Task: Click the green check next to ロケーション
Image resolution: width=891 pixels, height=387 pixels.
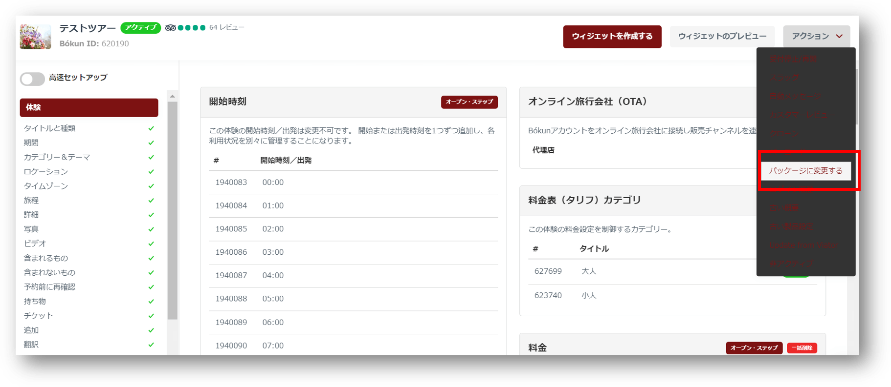Action: coord(151,172)
